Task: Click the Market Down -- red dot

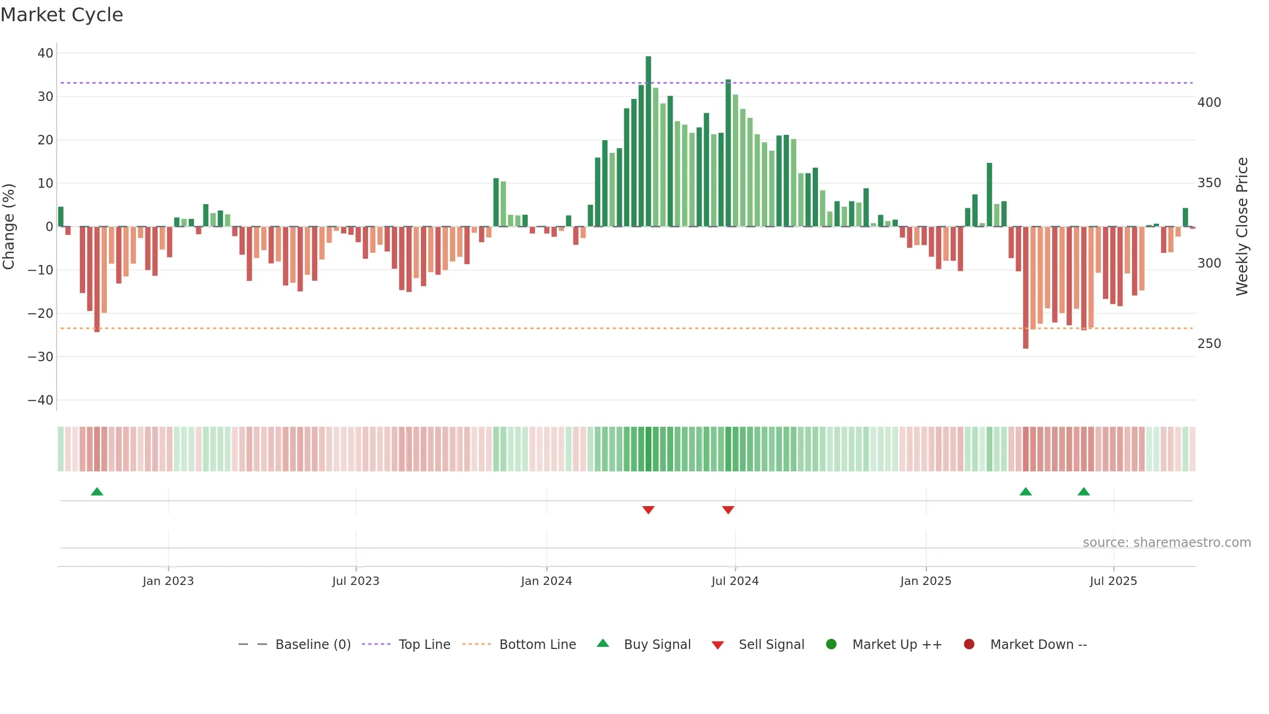Action: pos(969,644)
